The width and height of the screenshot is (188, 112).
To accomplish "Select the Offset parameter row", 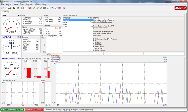I will pyautogui.click(x=78, y=22).
